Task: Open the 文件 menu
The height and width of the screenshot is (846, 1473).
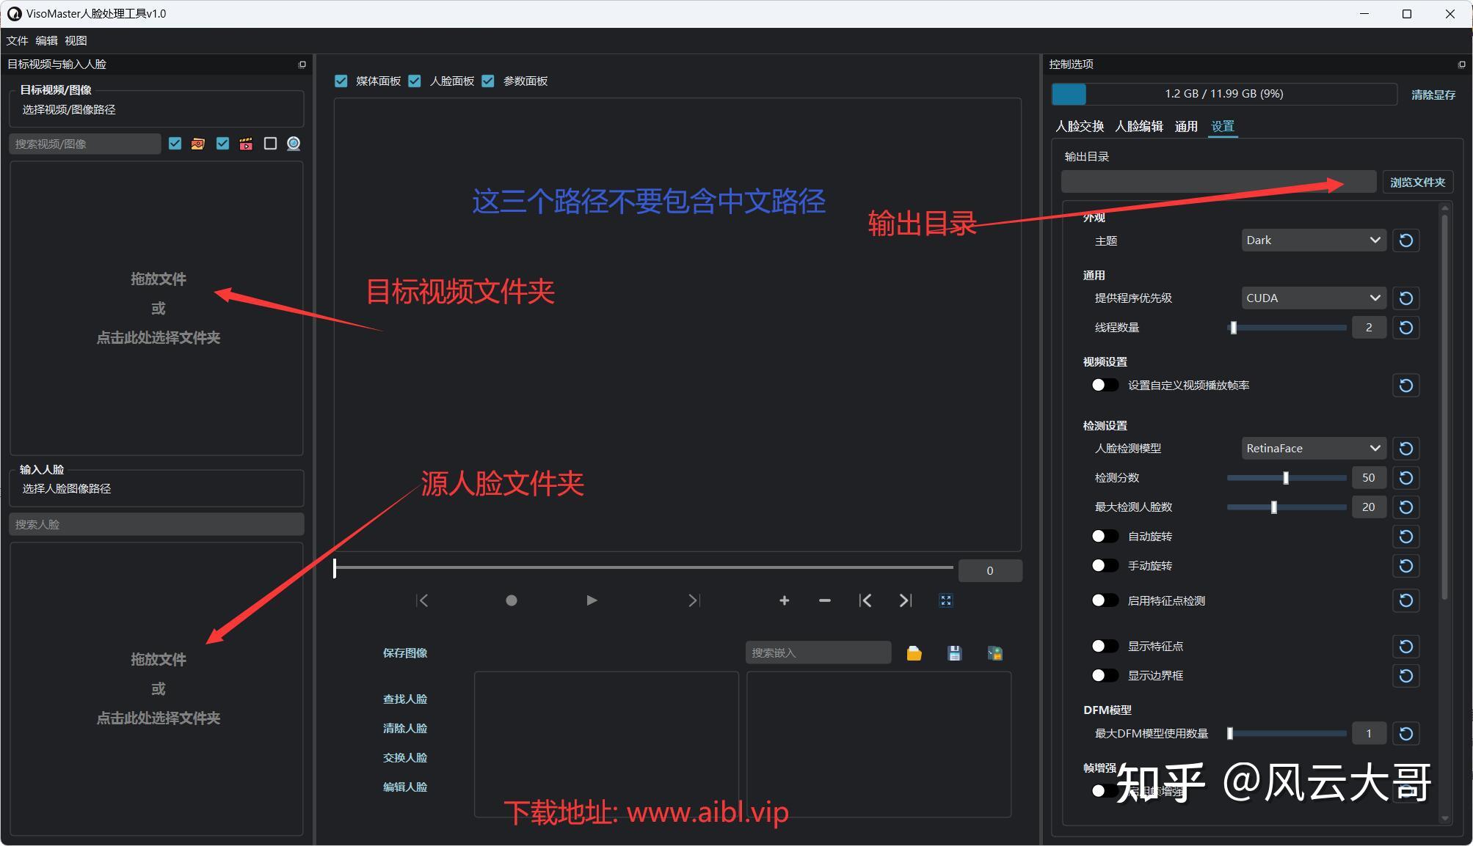Action: pos(17,40)
